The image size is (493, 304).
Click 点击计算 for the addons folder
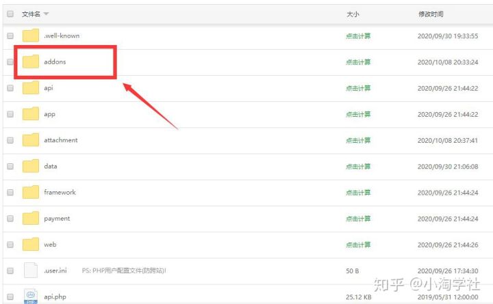[358, 62]
